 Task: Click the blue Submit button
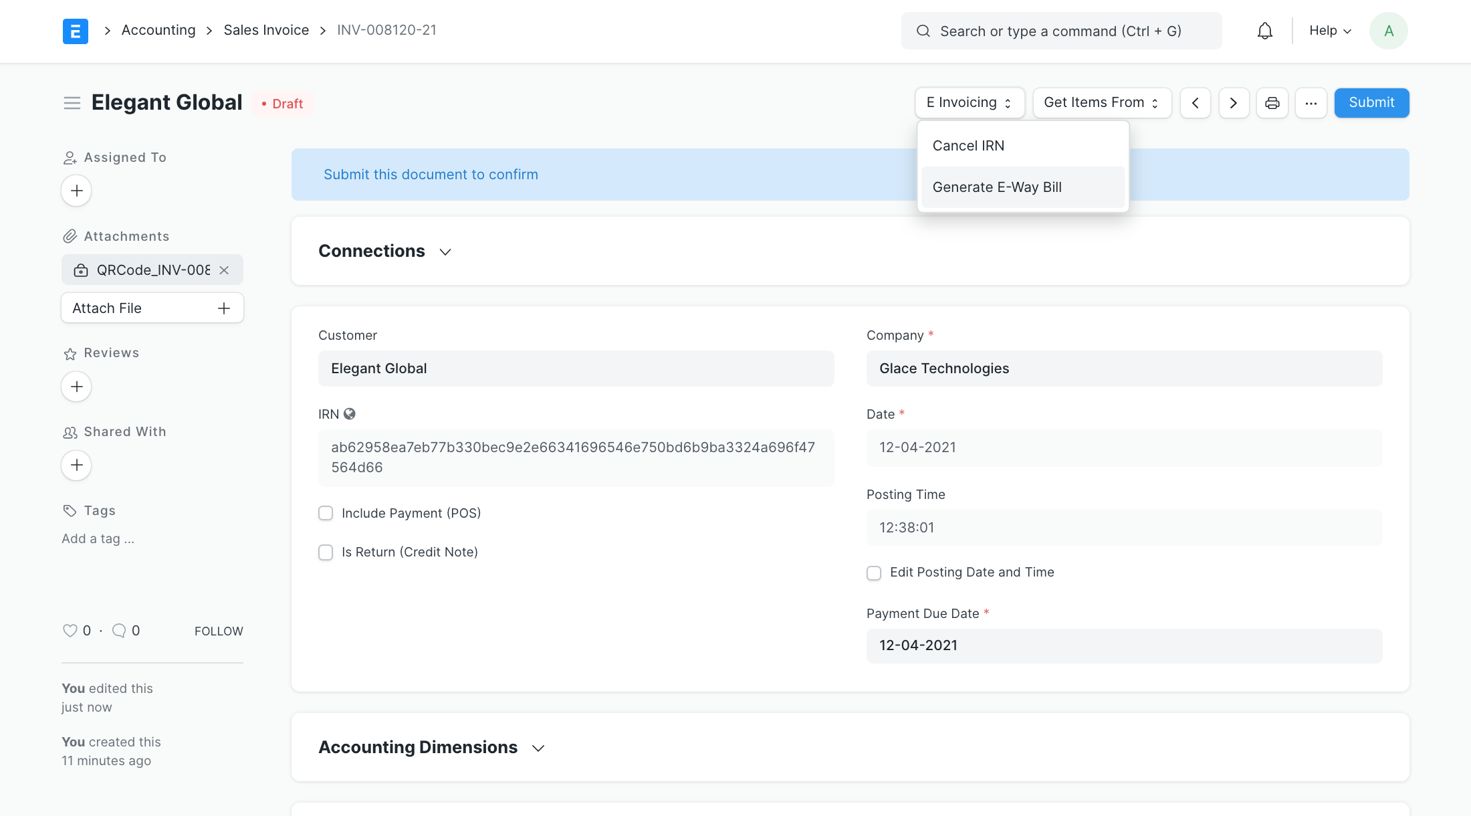[x=1371, y=103]
